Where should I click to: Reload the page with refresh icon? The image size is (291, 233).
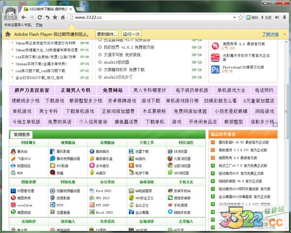(40, 17)
